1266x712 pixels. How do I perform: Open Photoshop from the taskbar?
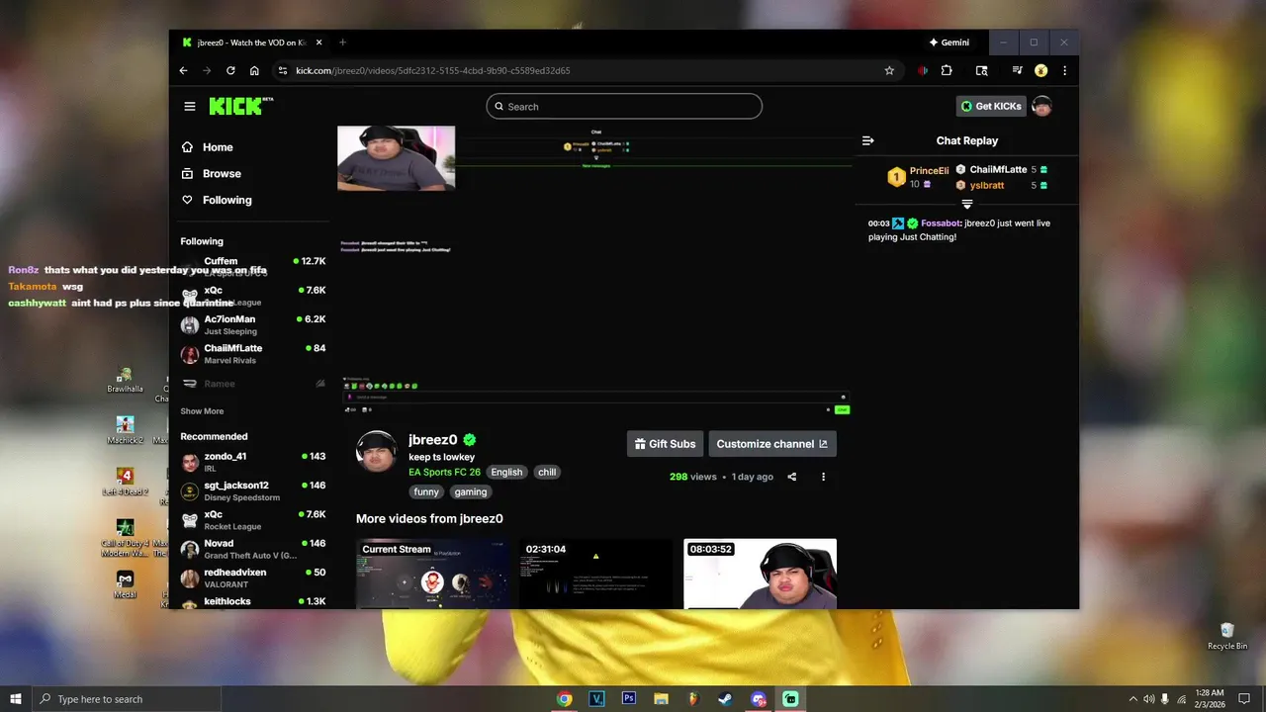pyautogui.click(x=628, y=699)
